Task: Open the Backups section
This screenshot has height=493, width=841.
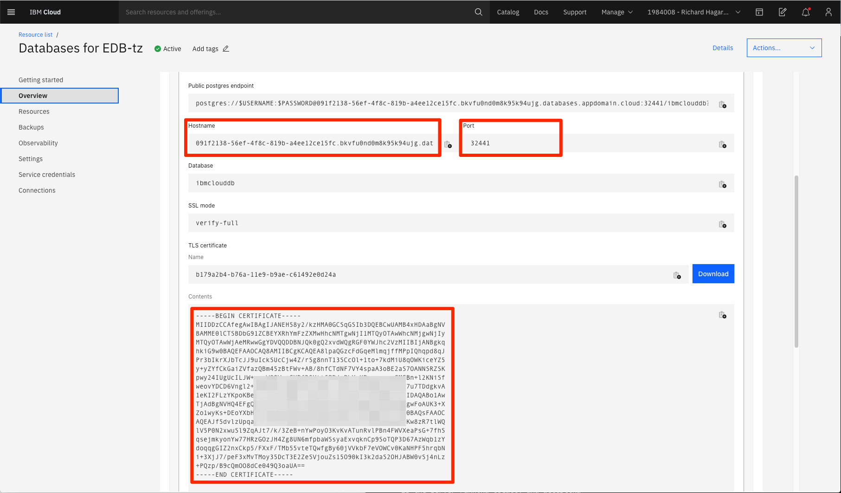Action: coord(31,127)
